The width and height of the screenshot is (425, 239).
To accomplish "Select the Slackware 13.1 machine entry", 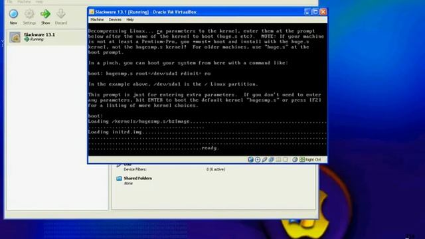I will pos(46,37).
